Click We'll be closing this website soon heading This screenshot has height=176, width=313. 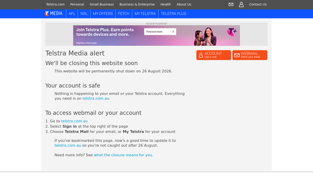tap(91, 63)
